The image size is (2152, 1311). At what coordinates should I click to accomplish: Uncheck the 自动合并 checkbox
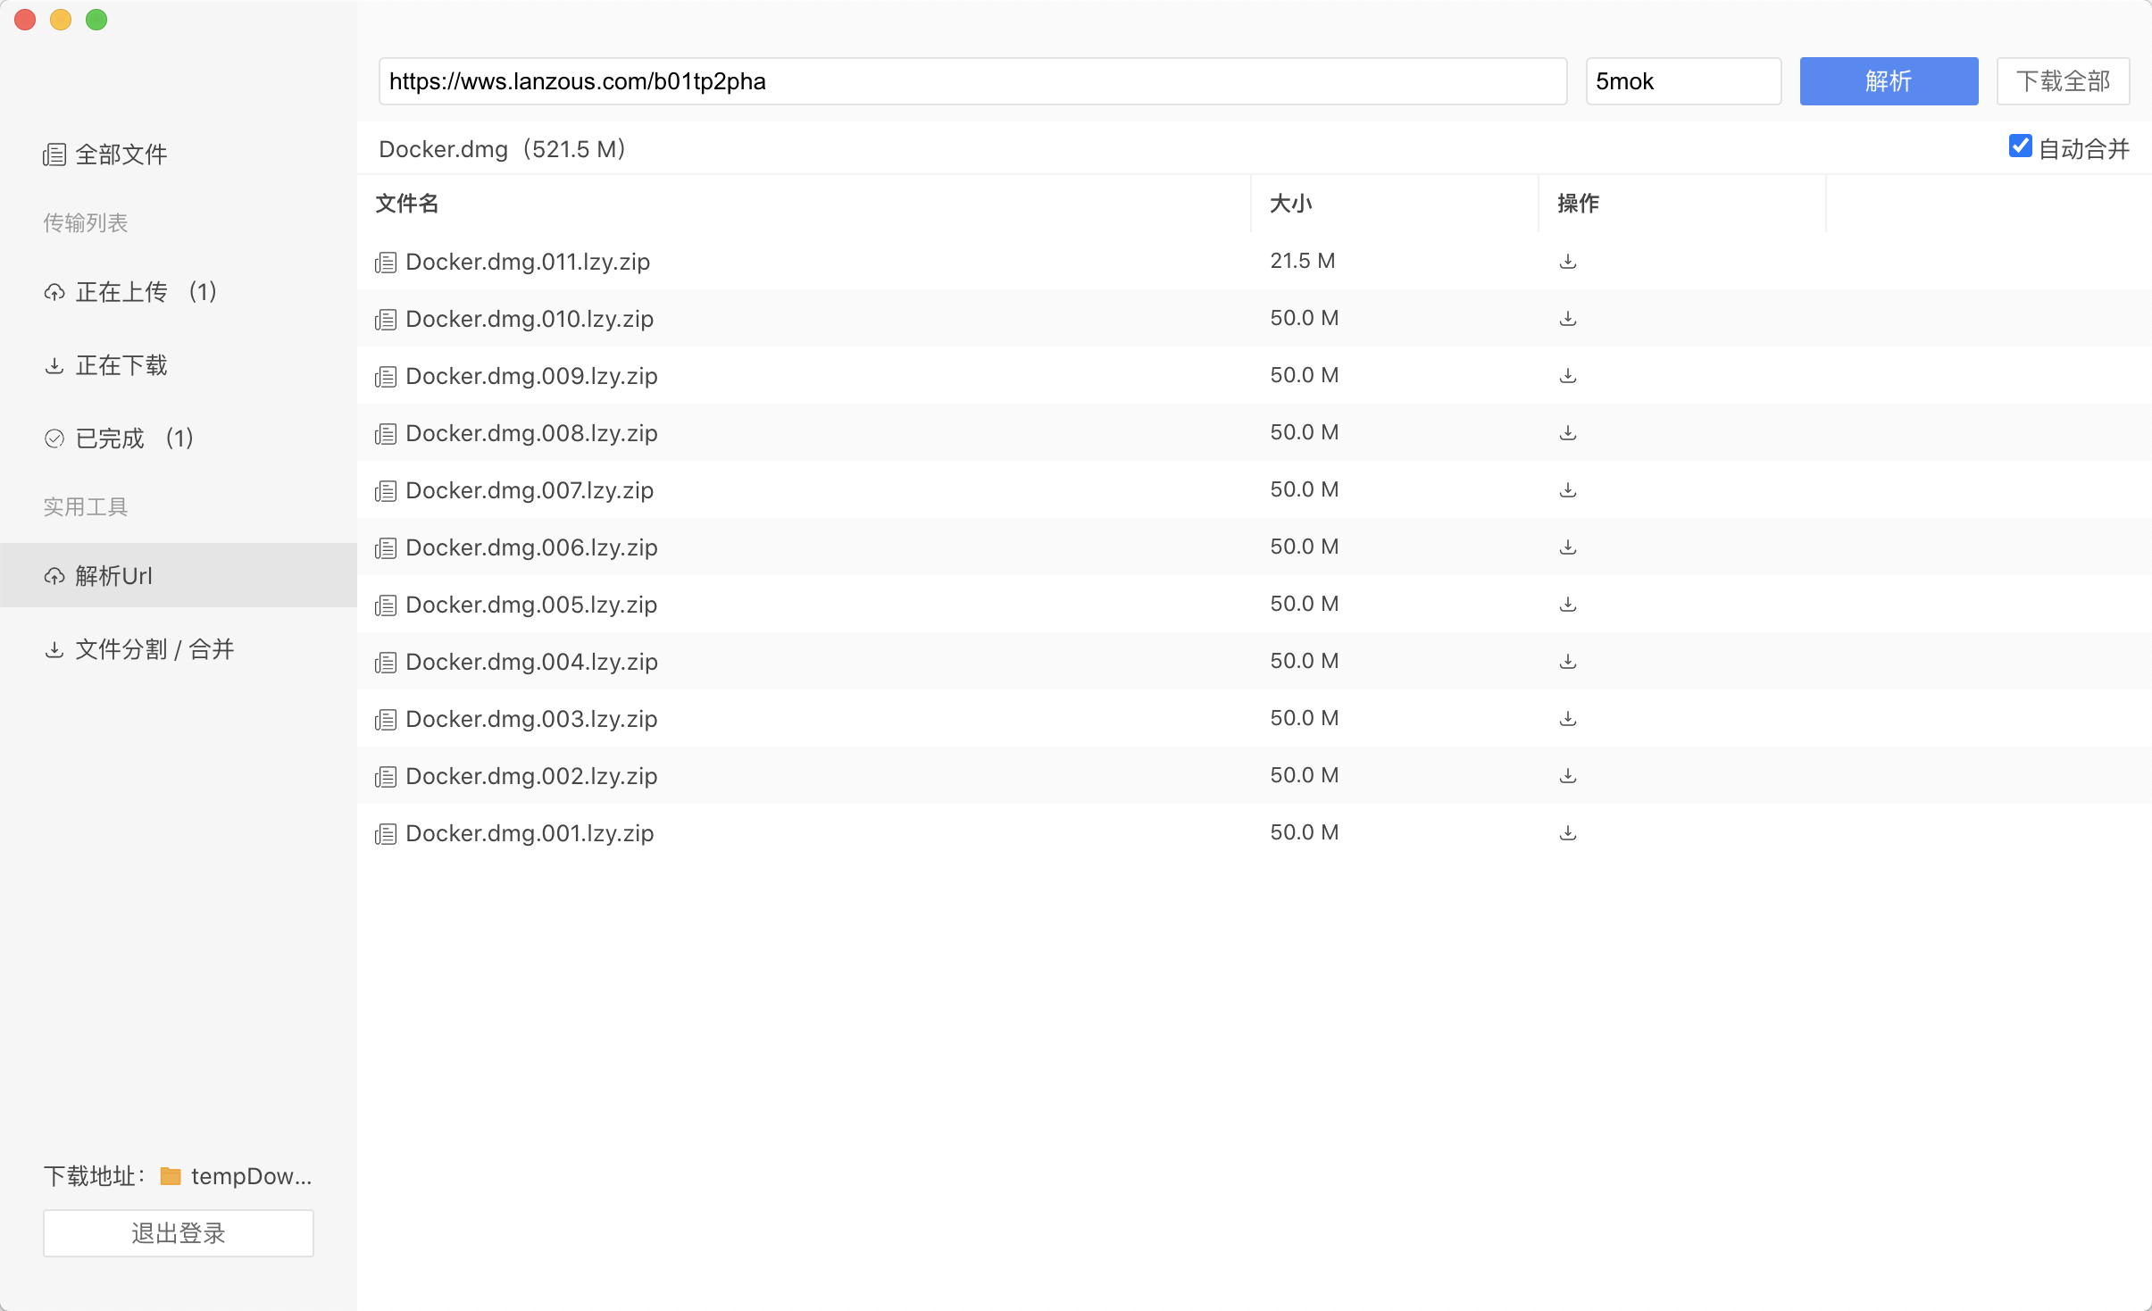(x=2020, y=146)
